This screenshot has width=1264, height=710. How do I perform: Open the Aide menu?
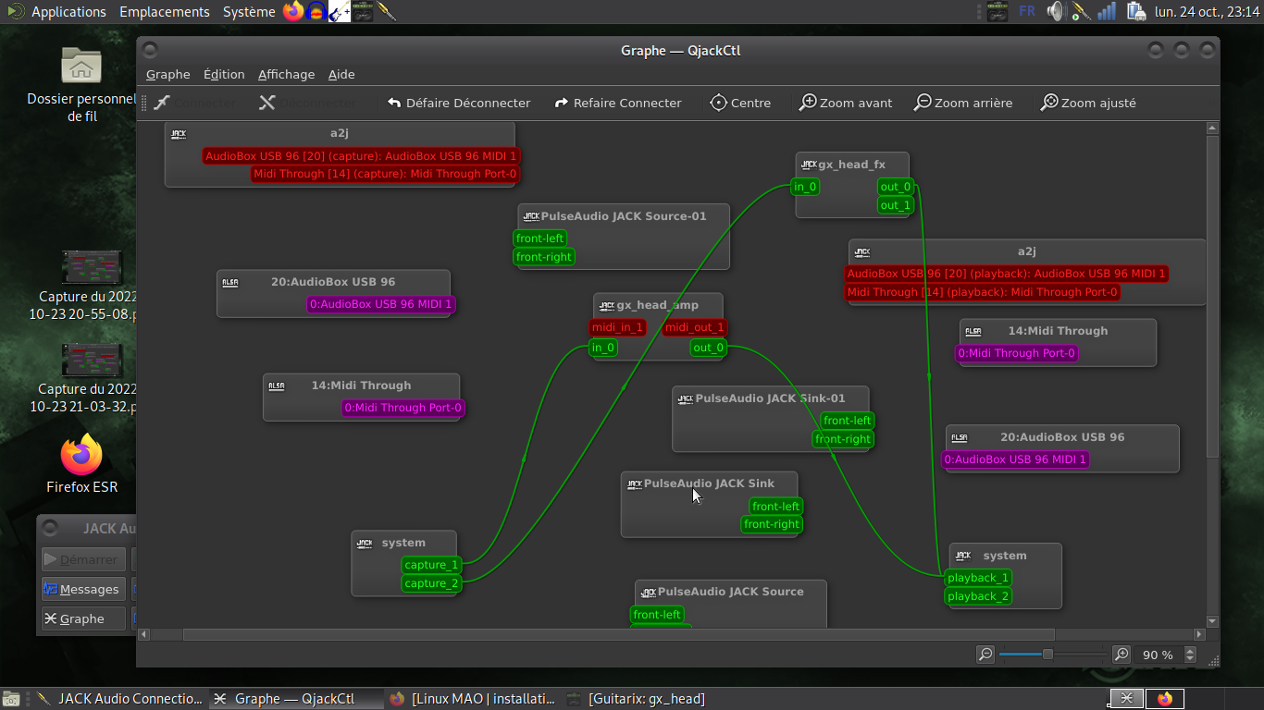pos(341,75)
